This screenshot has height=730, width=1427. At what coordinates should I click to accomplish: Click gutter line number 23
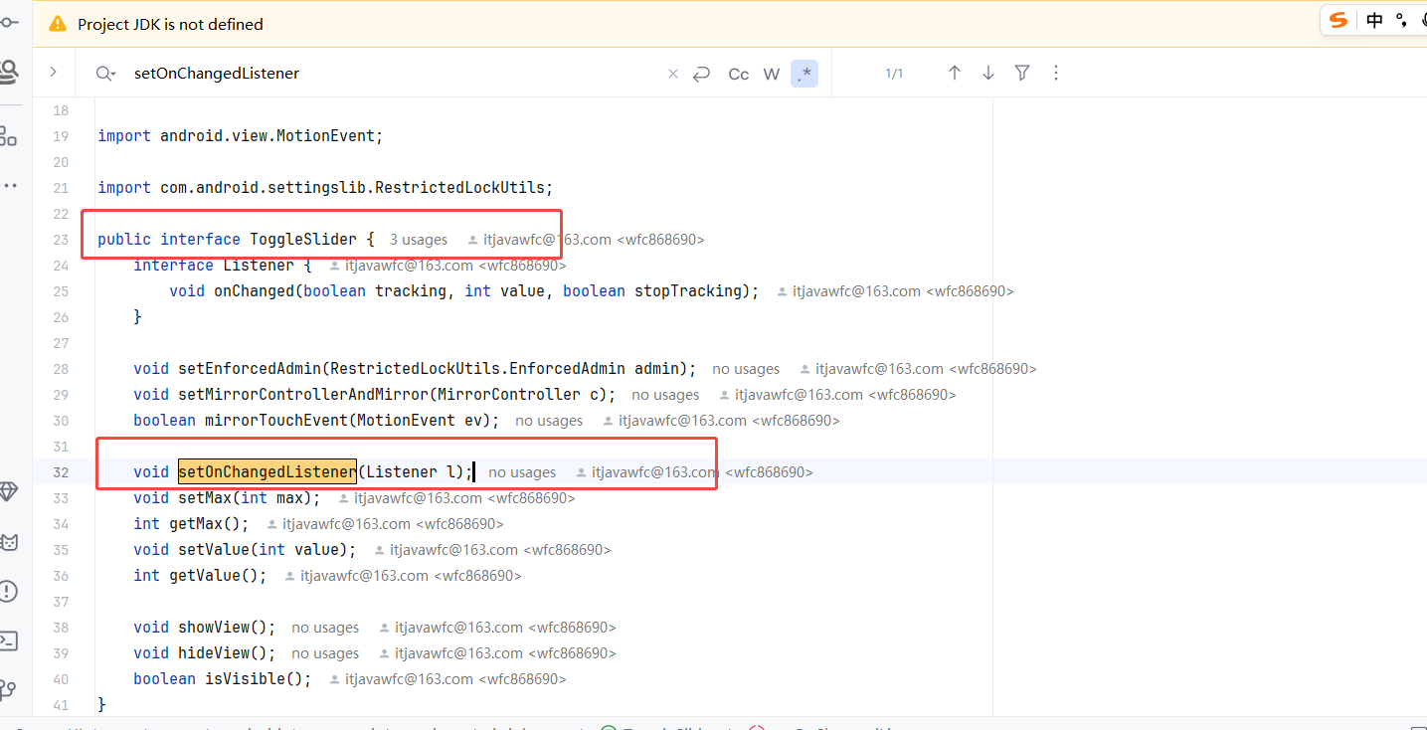[x=61, y=240]
